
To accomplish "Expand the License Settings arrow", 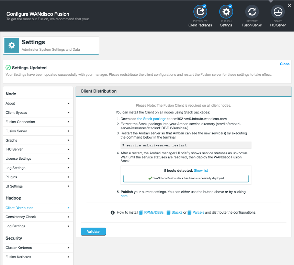I will [68, 158].
